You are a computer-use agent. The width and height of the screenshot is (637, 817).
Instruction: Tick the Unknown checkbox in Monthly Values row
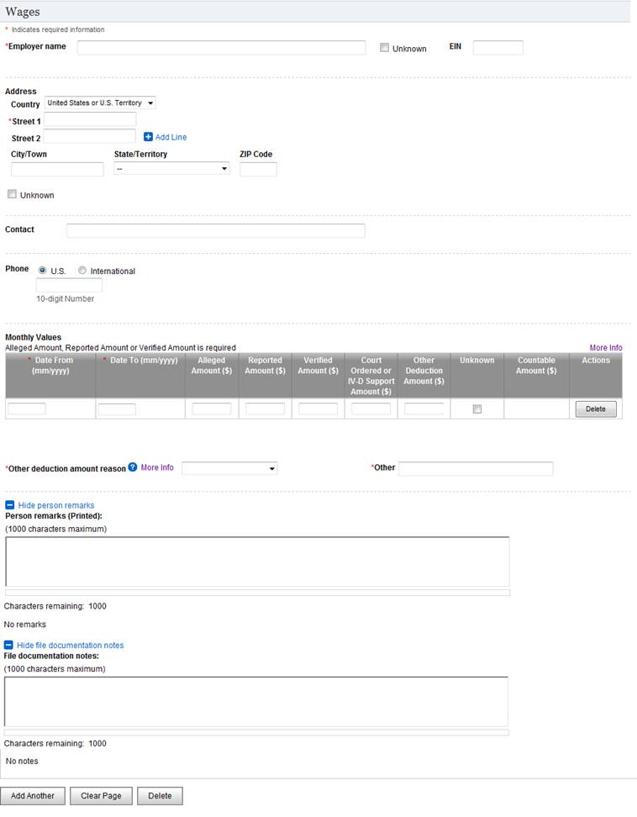pyautogui.click(x=477, y=409)
